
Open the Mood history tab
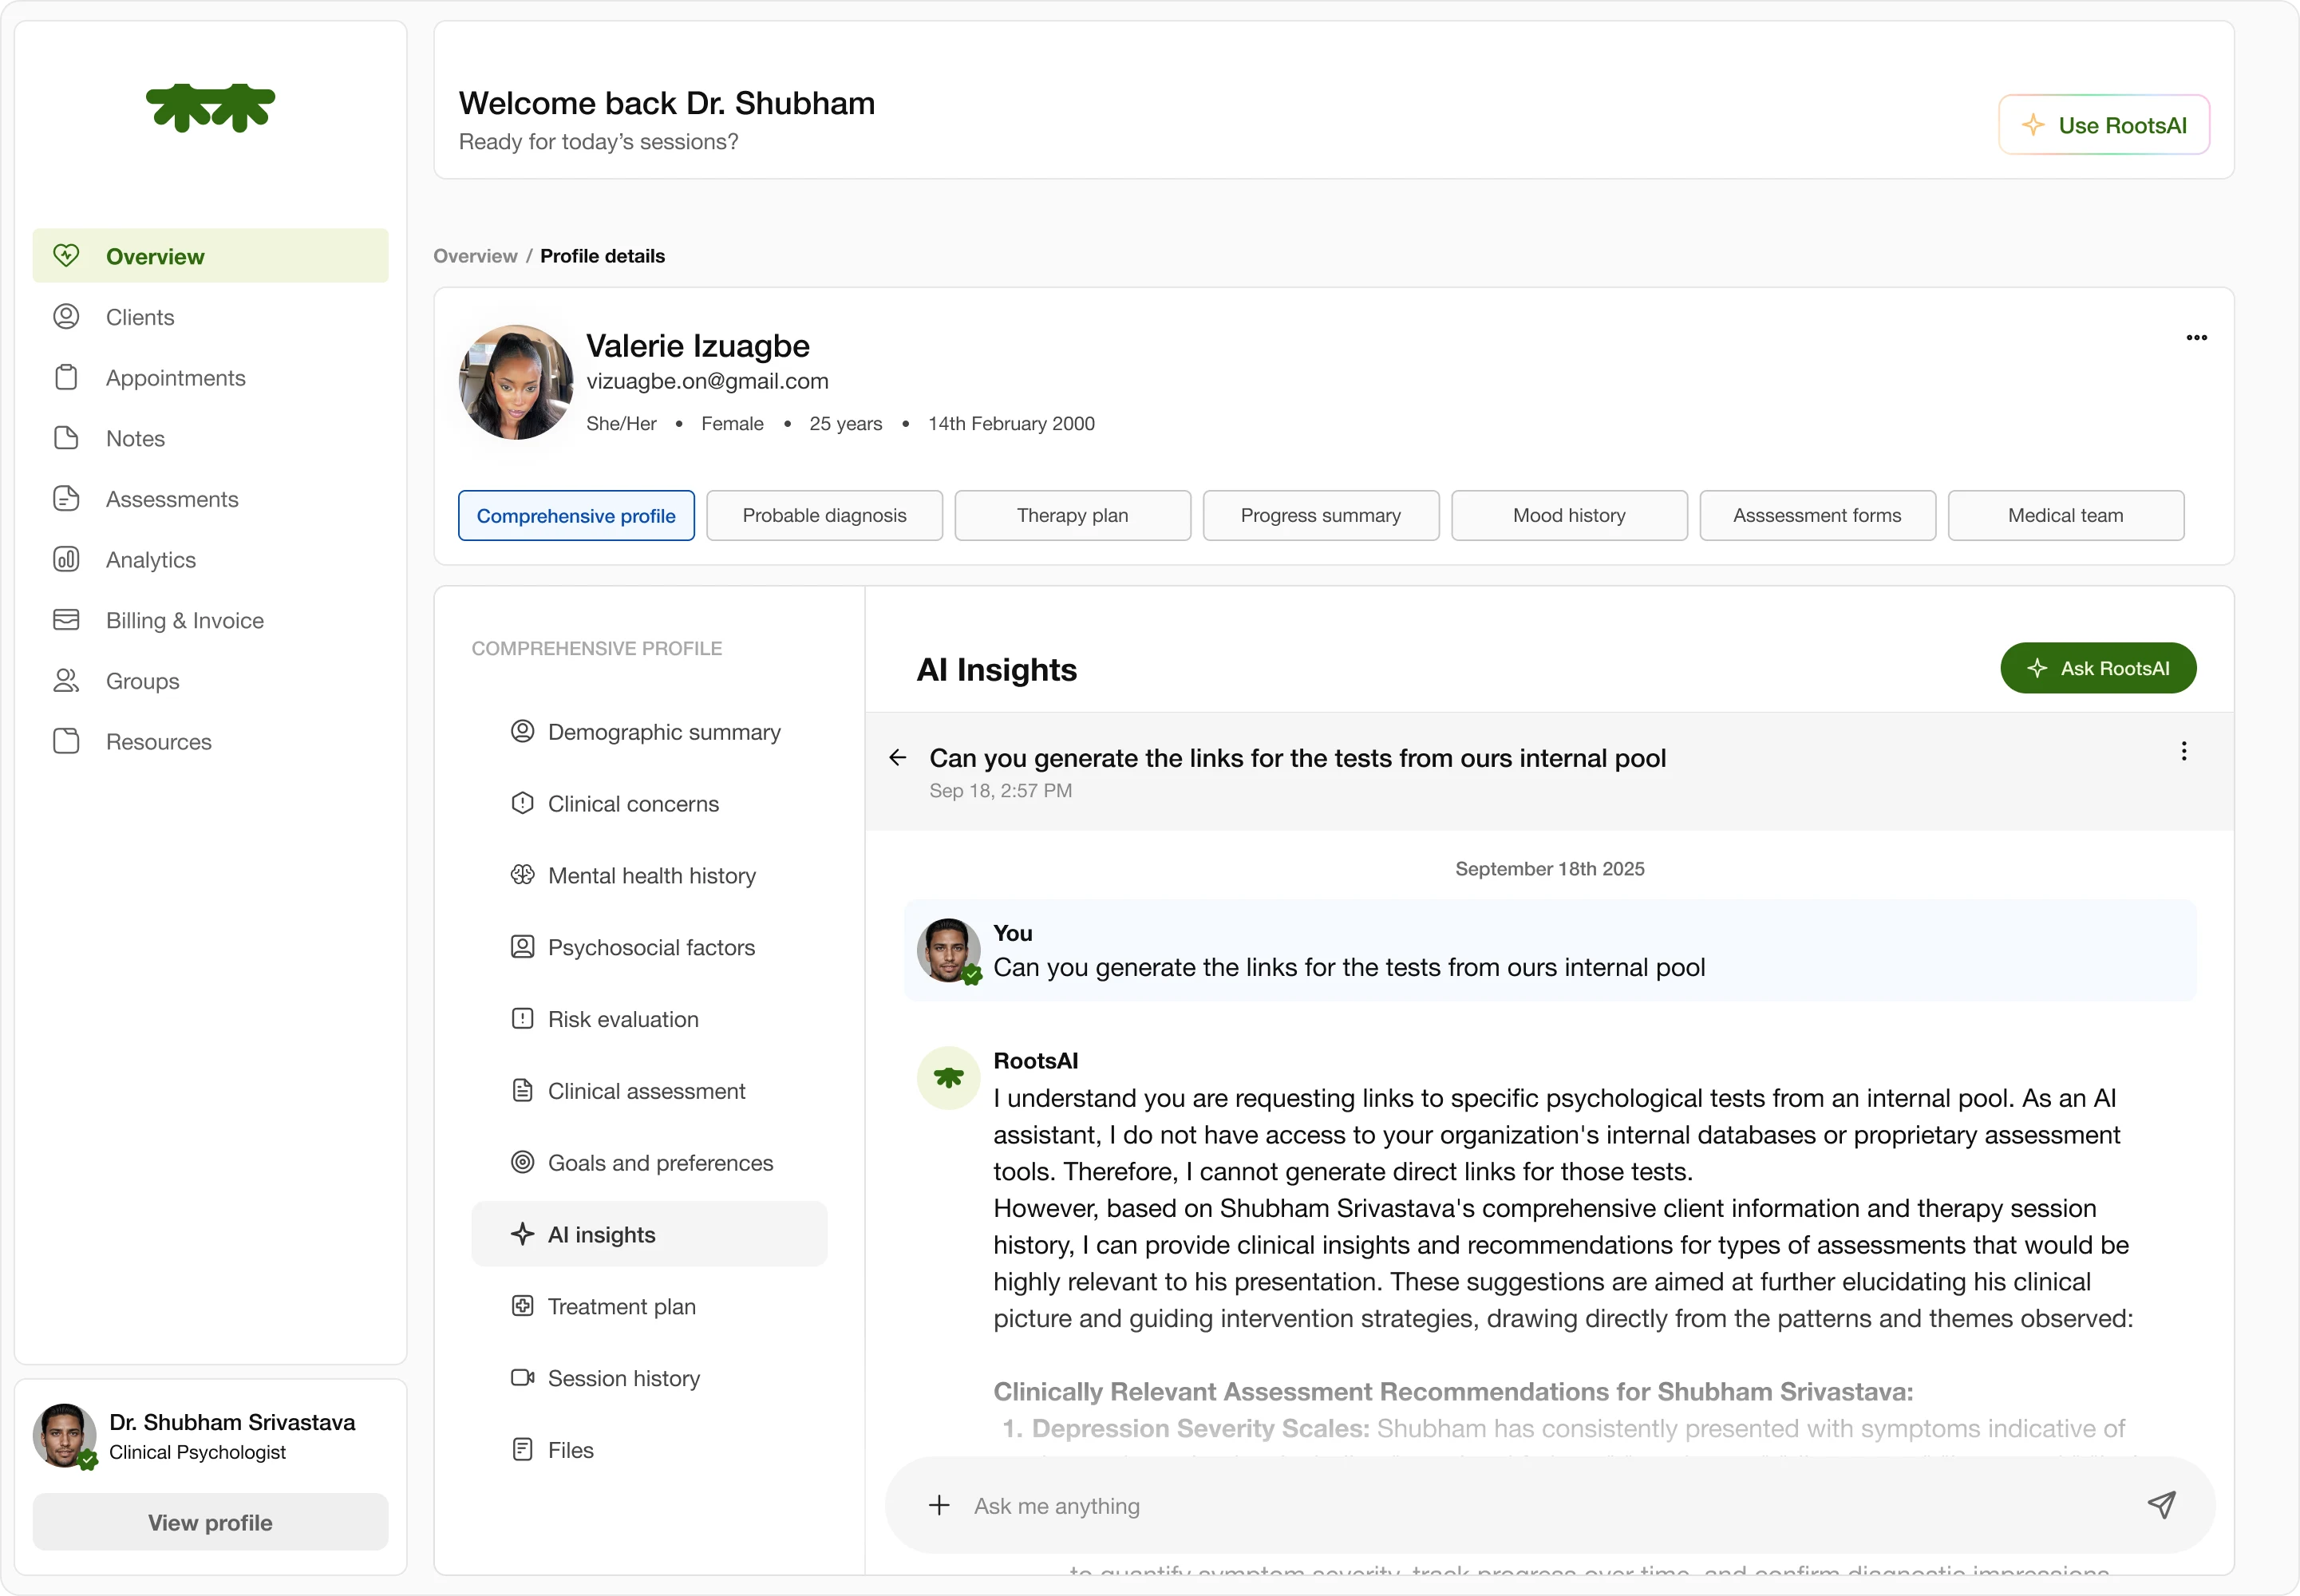tap(1568, 516)
